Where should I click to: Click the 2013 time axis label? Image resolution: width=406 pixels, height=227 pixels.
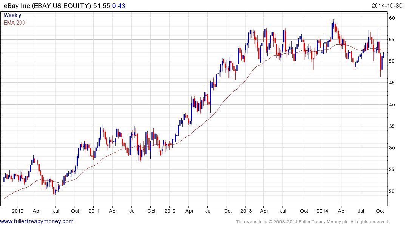click(x=246, y=211)
